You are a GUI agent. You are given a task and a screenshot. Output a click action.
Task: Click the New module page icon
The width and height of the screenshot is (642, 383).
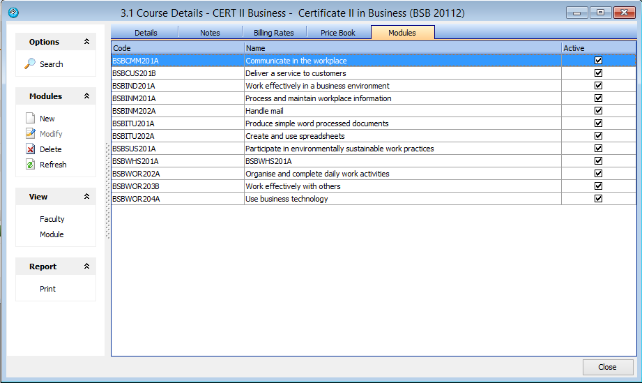pos(30,119)
